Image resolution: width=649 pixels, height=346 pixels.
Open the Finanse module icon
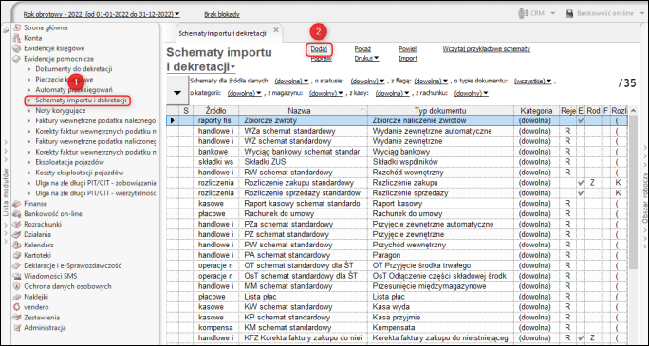(16, 204)
